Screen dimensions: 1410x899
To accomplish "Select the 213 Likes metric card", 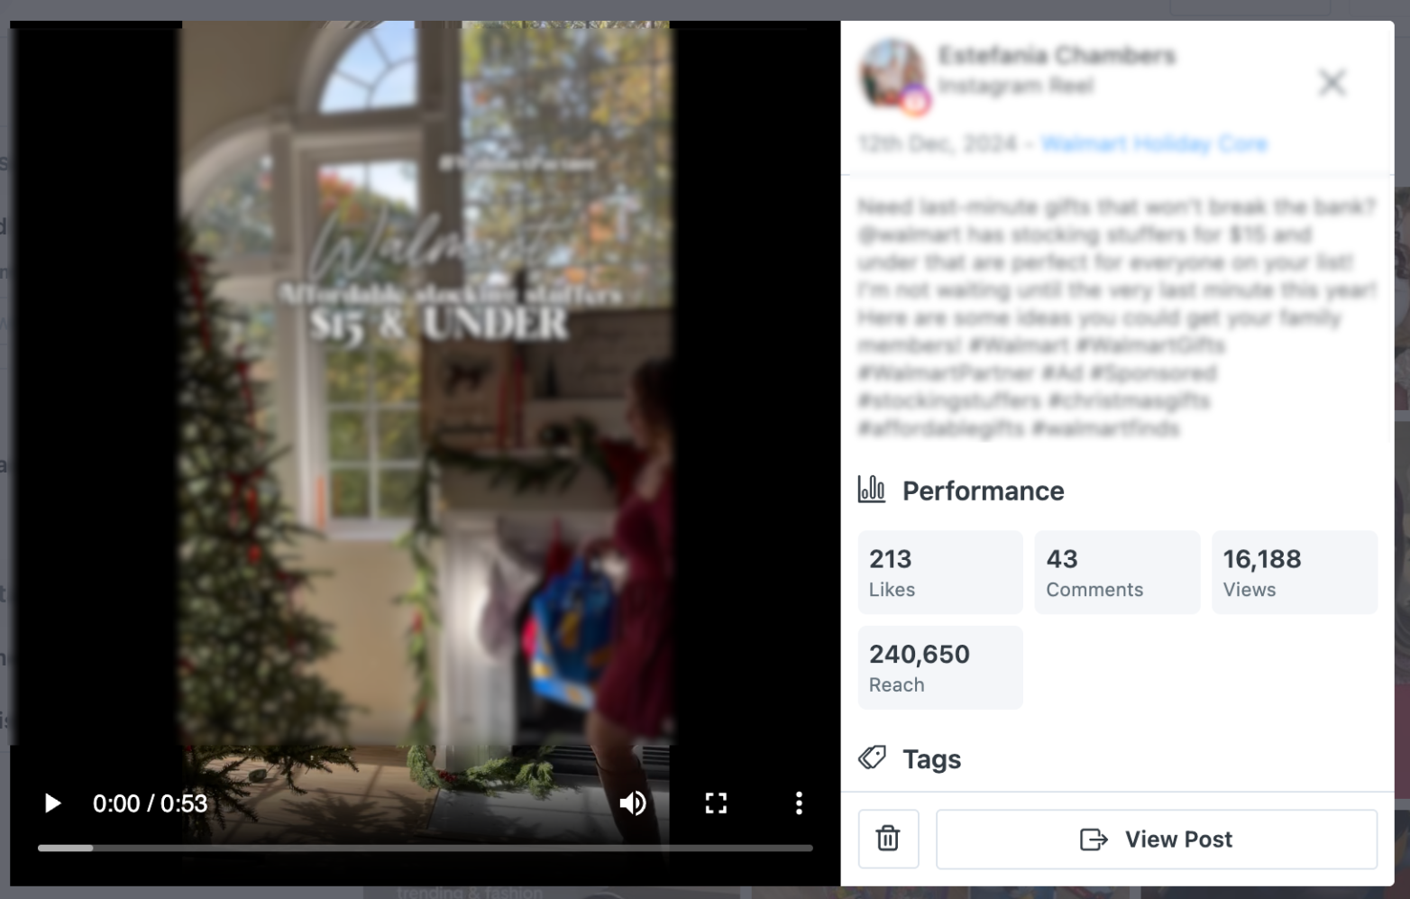I will 940,573.
